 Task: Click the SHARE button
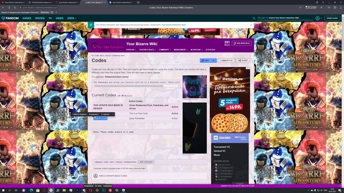[x=243, y=61]
